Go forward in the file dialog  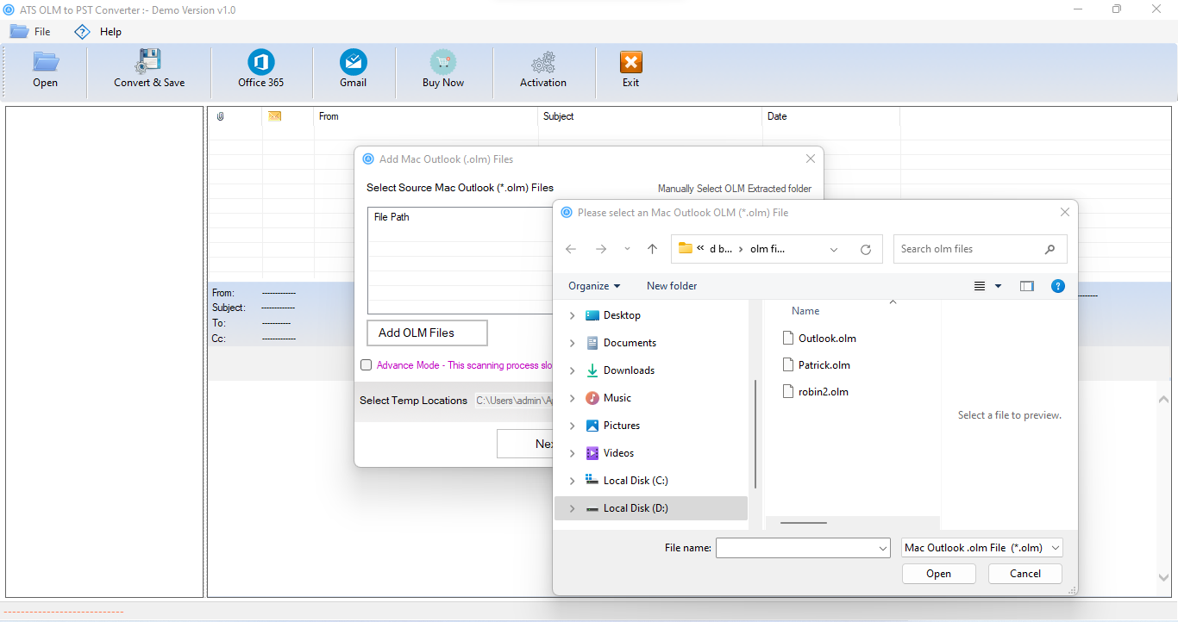pos(601,249)
